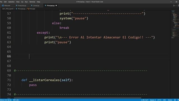Click the Split Editor icon
179x101 pixels.
(x=178, y=6)
